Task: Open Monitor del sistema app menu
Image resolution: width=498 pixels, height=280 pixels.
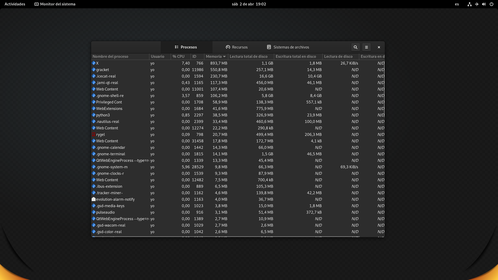Action: pyautogui.click(x=55, y=4)
